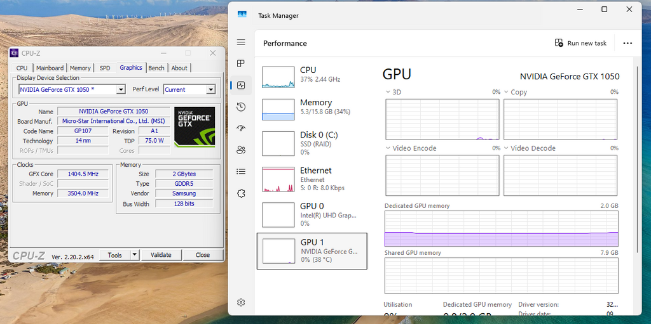This screenshot has height=324, width=651.
Task: Open Users icon in Task Manager sidebar
Action: [241, 150]
